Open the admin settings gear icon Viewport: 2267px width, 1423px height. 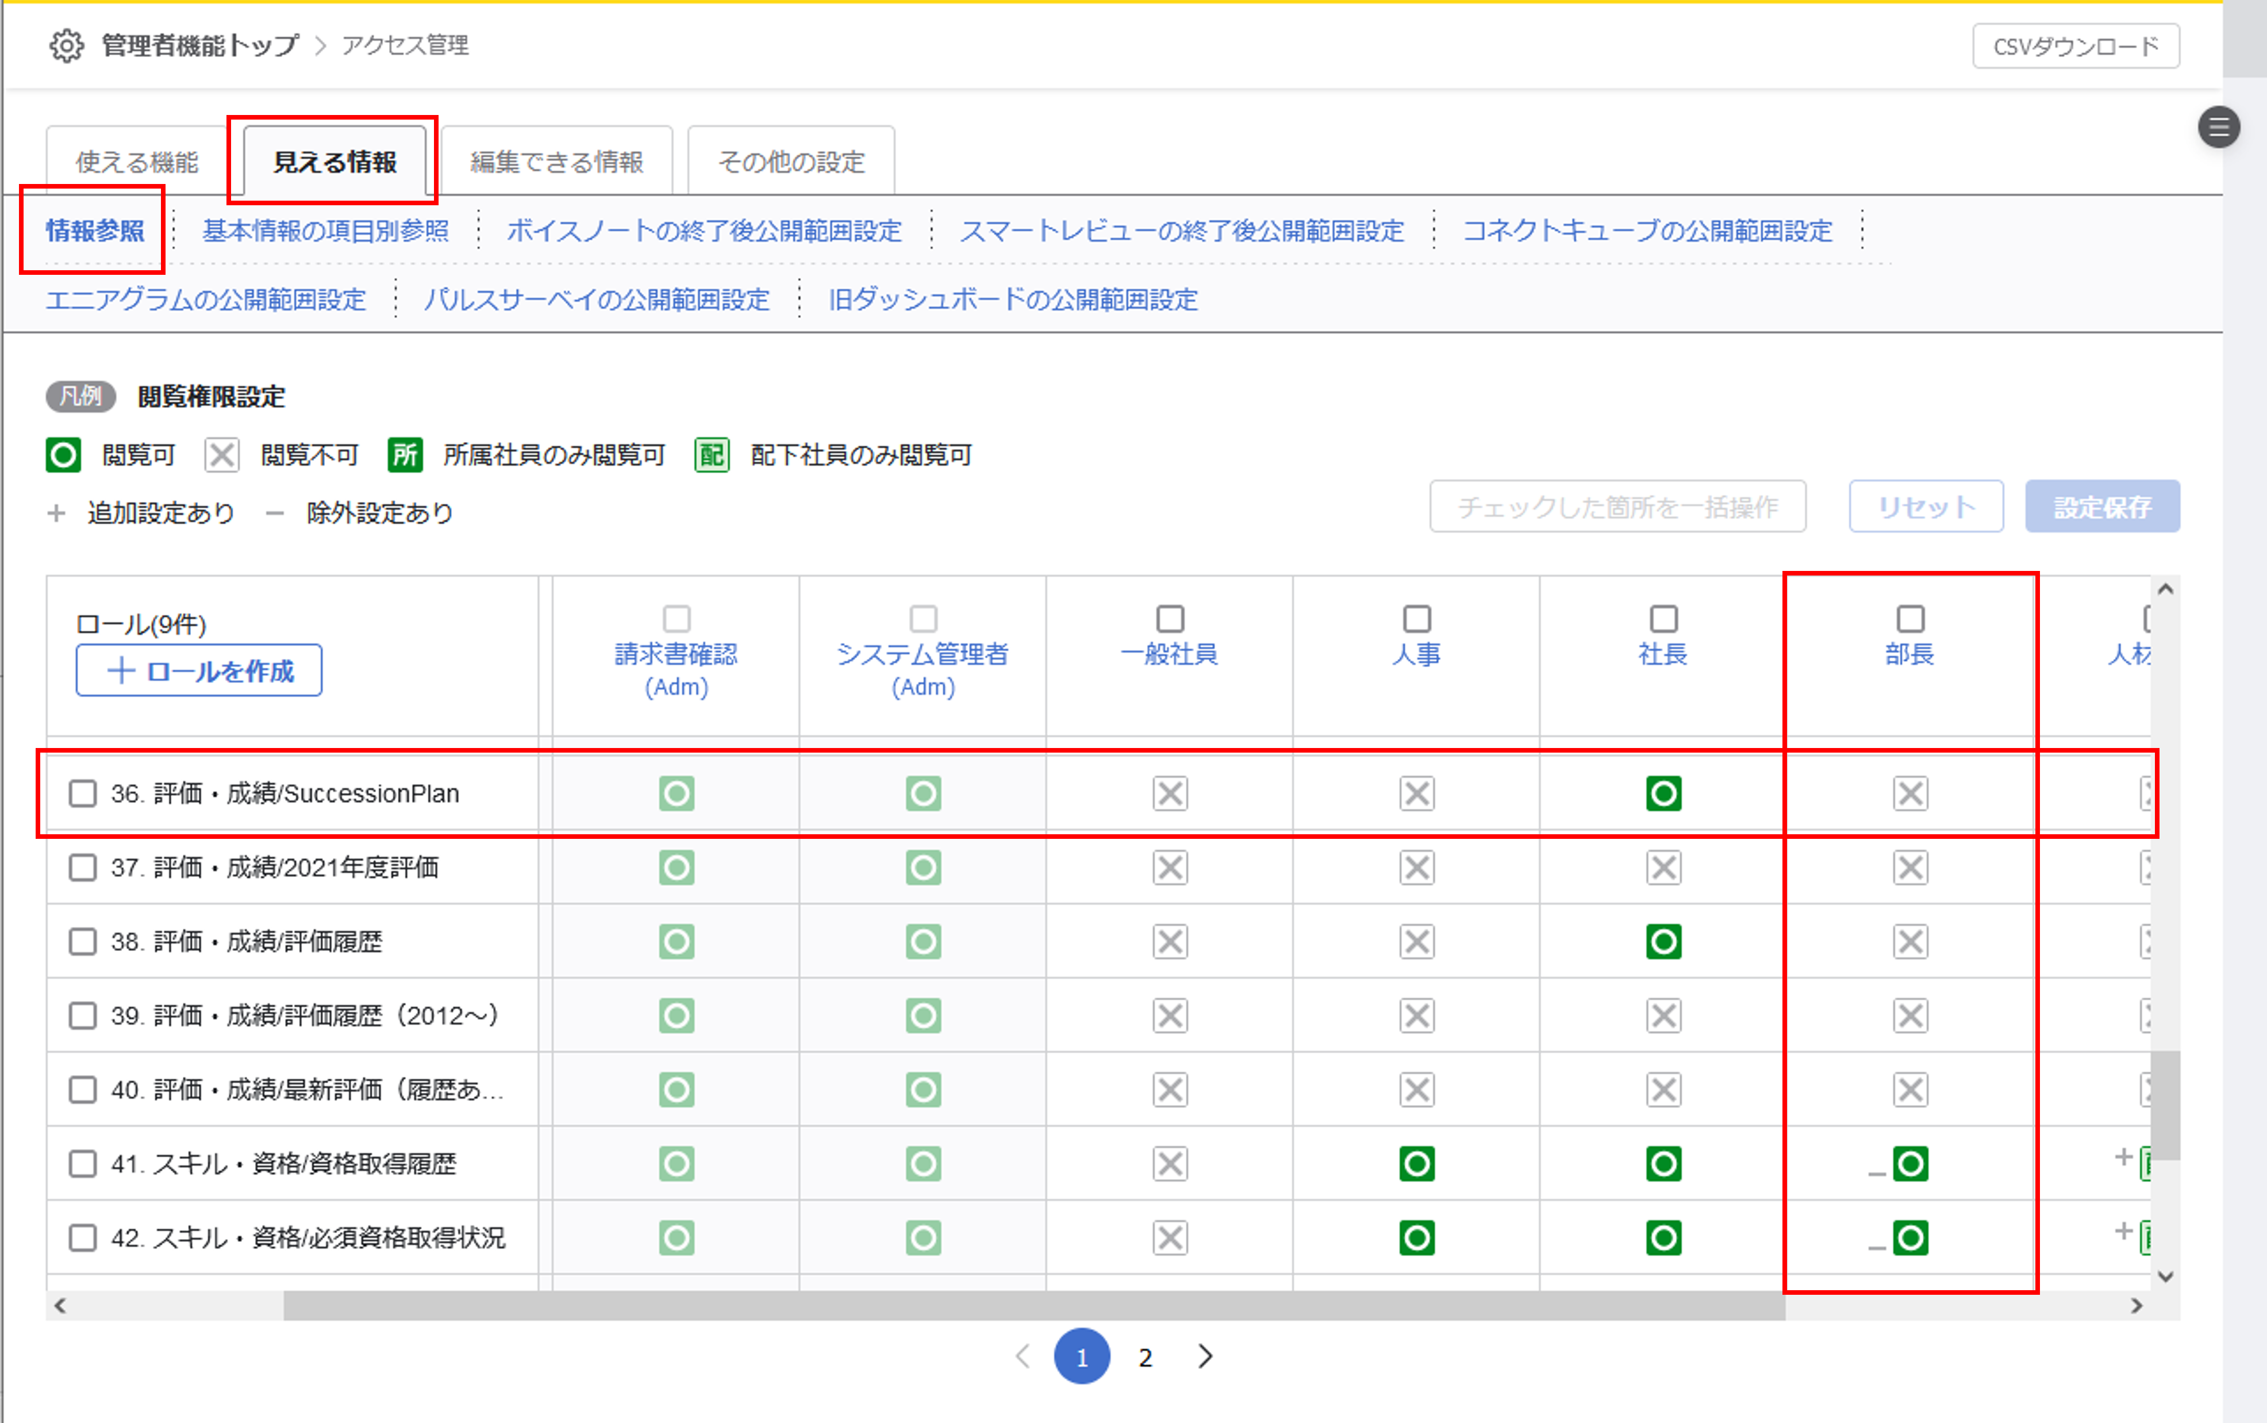pyautogui.click(x=66, y=45)
